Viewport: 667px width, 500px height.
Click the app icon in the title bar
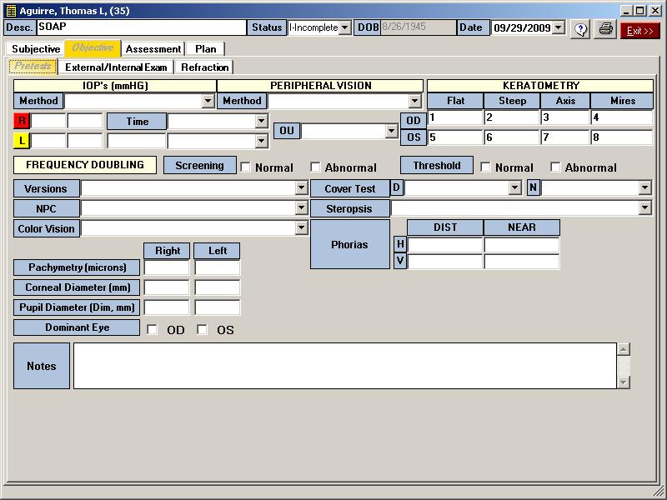point(11,11)
